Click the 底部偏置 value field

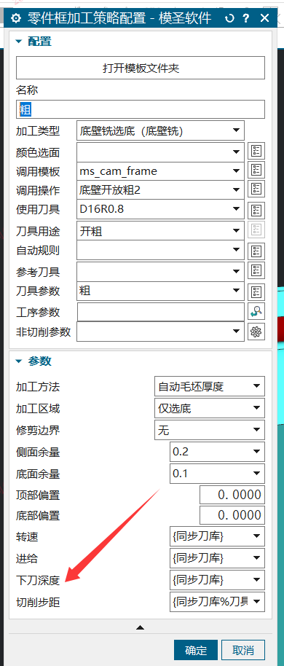[232, 516]
